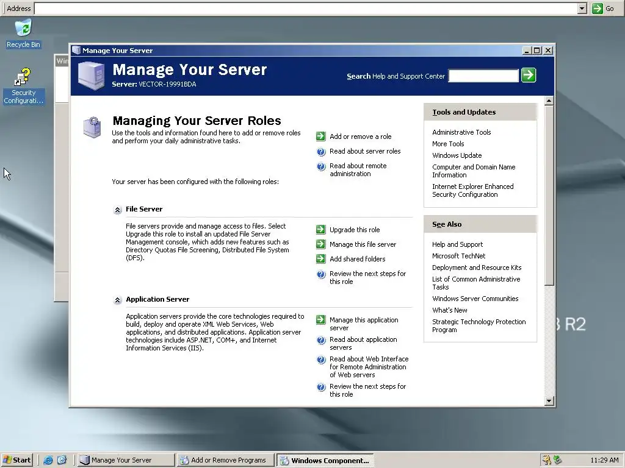Open Read about remote administration link

point(358,170)
